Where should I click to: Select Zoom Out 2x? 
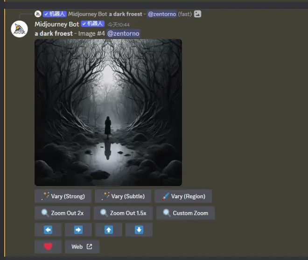(x=62, y=213)
